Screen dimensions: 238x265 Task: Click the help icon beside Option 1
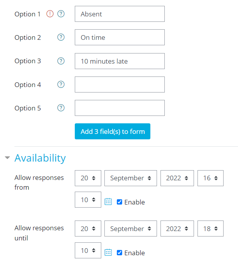coord(61,14)
